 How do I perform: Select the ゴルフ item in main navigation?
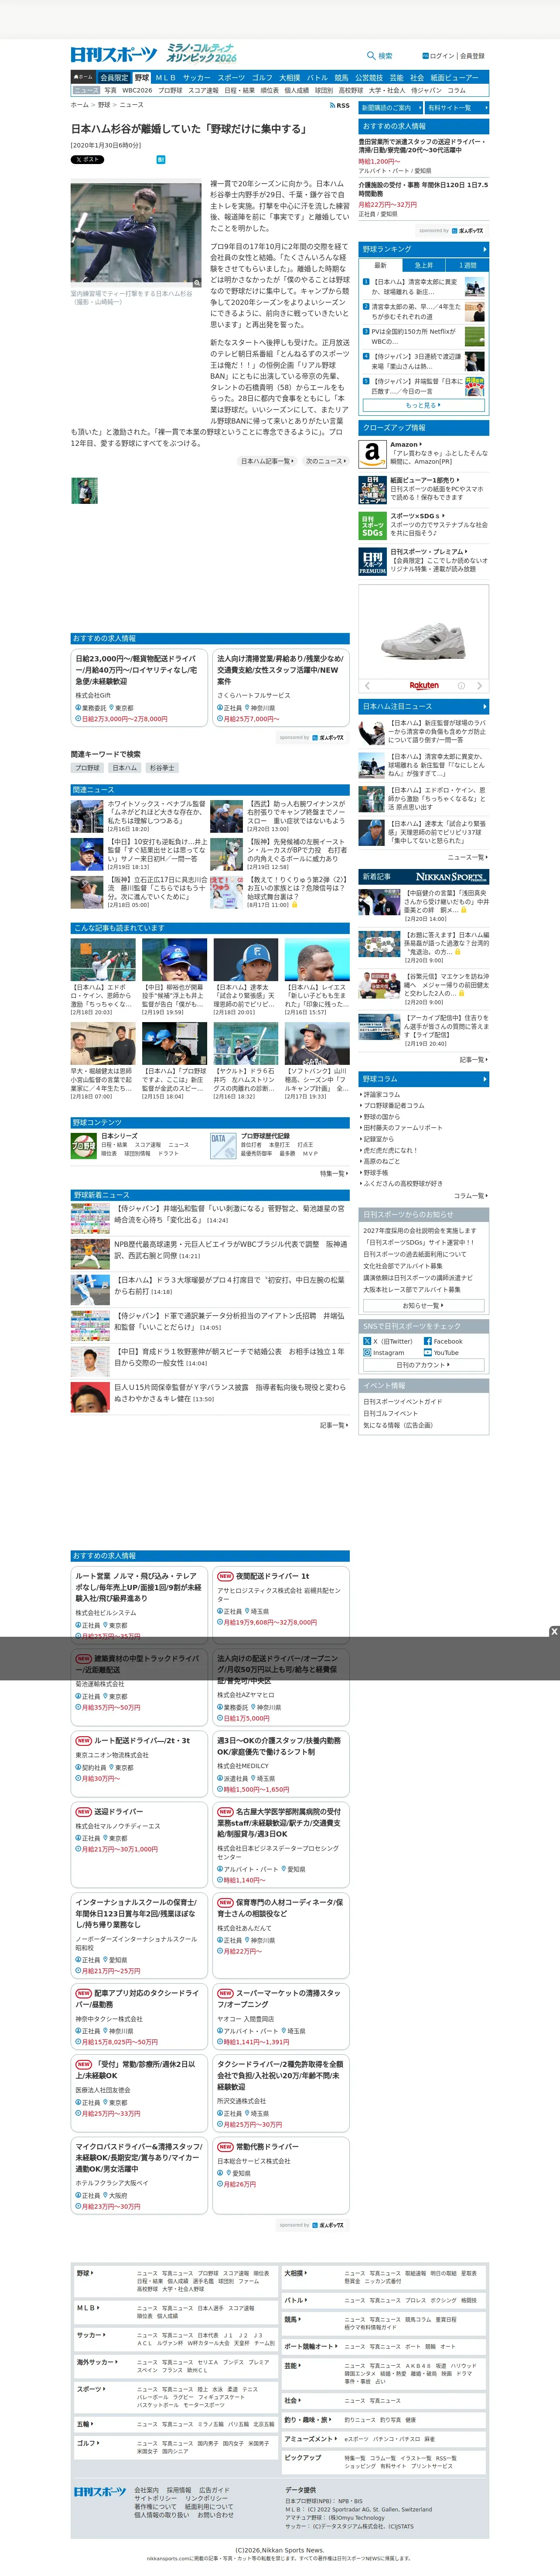click(262, 77)
